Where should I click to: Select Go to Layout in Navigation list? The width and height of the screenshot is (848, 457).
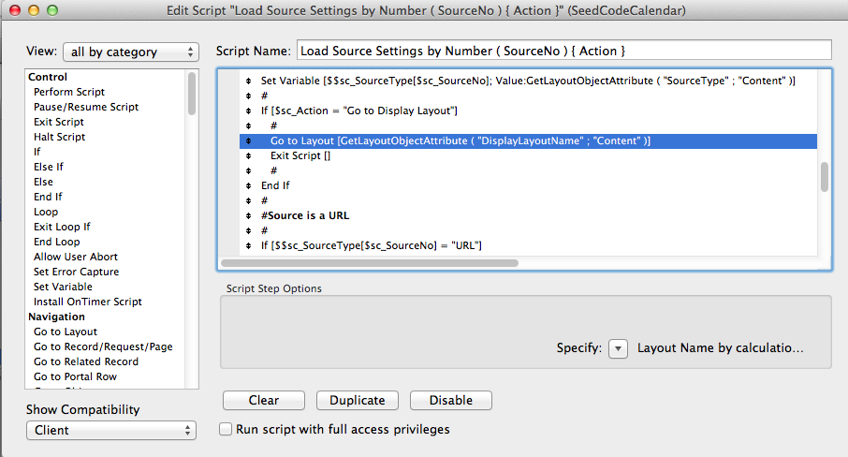[x=66, y=332]
